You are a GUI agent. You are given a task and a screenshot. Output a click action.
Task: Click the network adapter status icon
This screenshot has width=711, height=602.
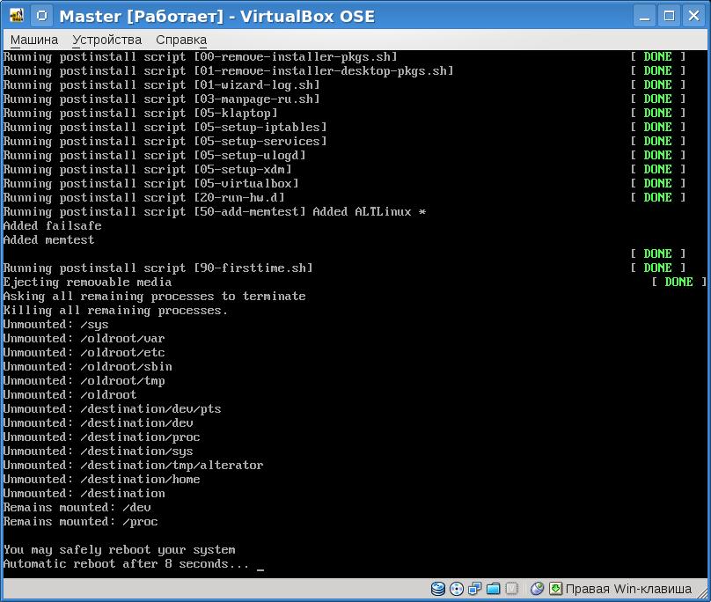coord(475,589)
